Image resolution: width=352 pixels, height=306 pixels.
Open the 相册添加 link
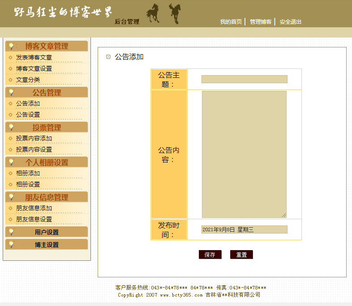click(x=28, y=173)
